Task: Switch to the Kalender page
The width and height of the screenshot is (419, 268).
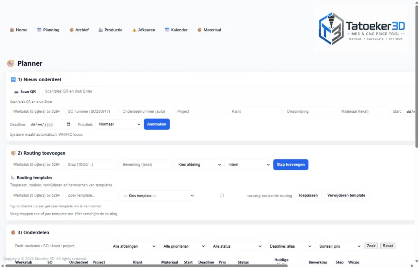Action: point(176,30)
